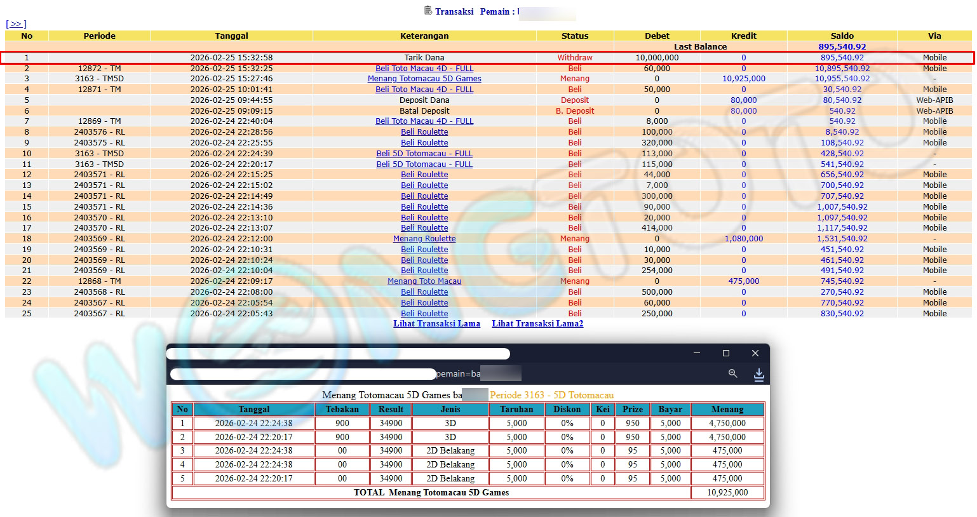Click the Saldo column header
The width and height of the screenshot is (977, 517).
pyautogui.click(x=842, y=36)
